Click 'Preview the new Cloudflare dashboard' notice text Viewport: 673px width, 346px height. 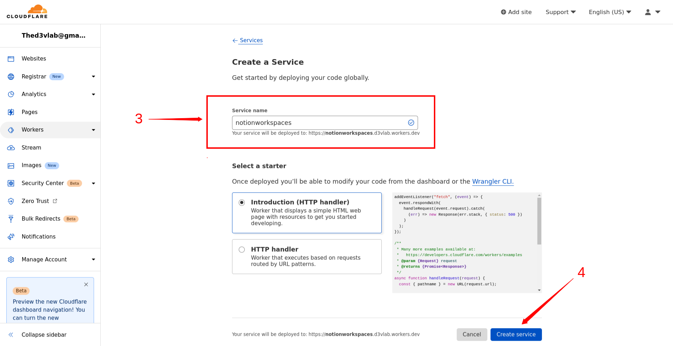[x=50, y=310]
